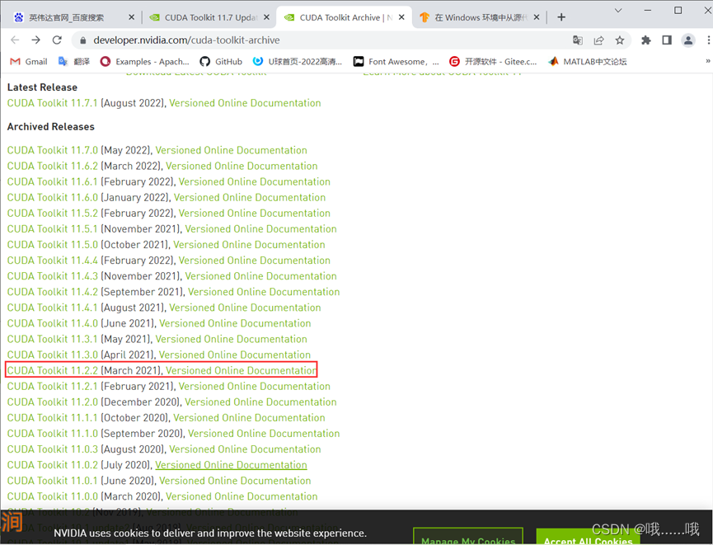Open CUDA Toolkit 11.3.0 link

52,355
